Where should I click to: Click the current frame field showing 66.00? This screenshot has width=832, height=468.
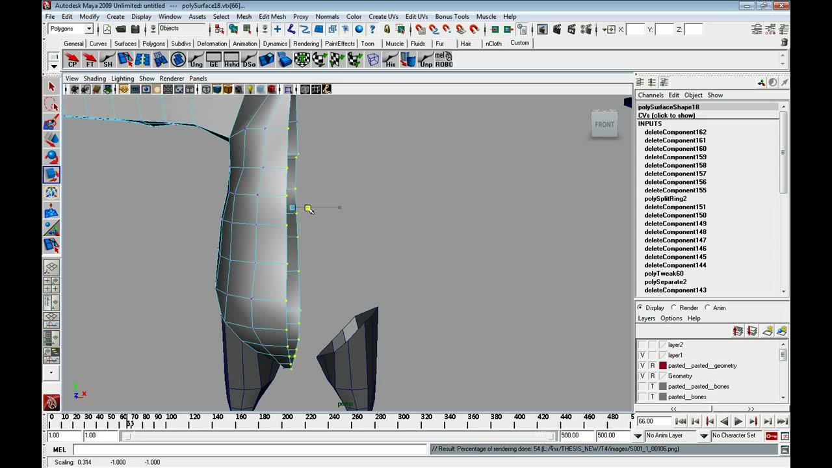click(x=653, y=421)
